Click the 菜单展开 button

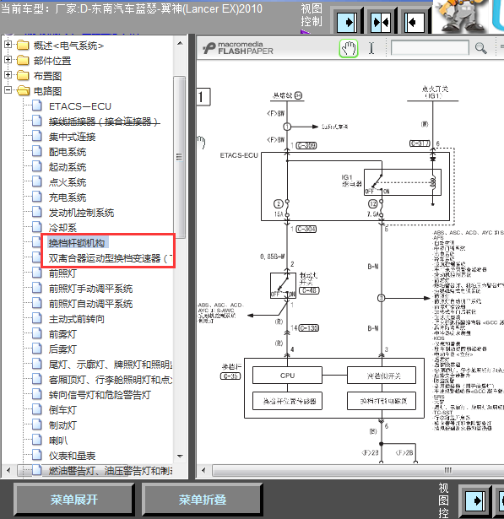pos(74,500)
